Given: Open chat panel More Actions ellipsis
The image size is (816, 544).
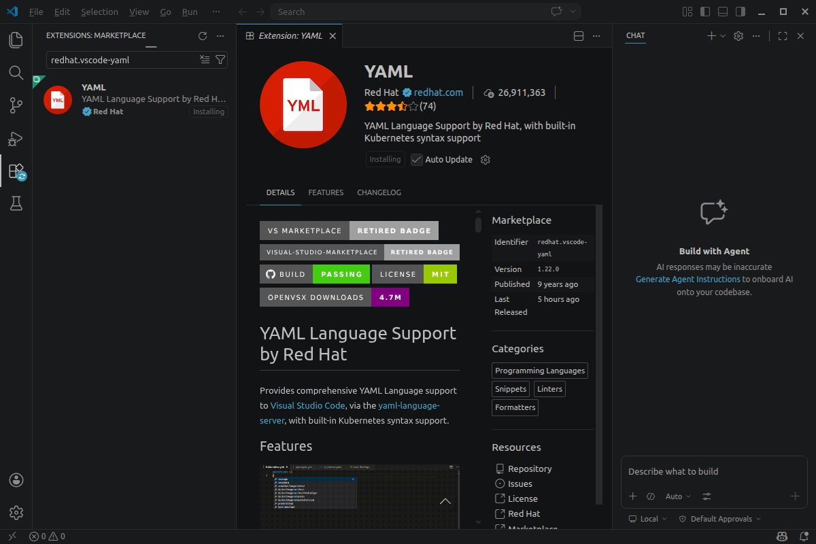Looking at the screenshot, I should tap(756, 36).
